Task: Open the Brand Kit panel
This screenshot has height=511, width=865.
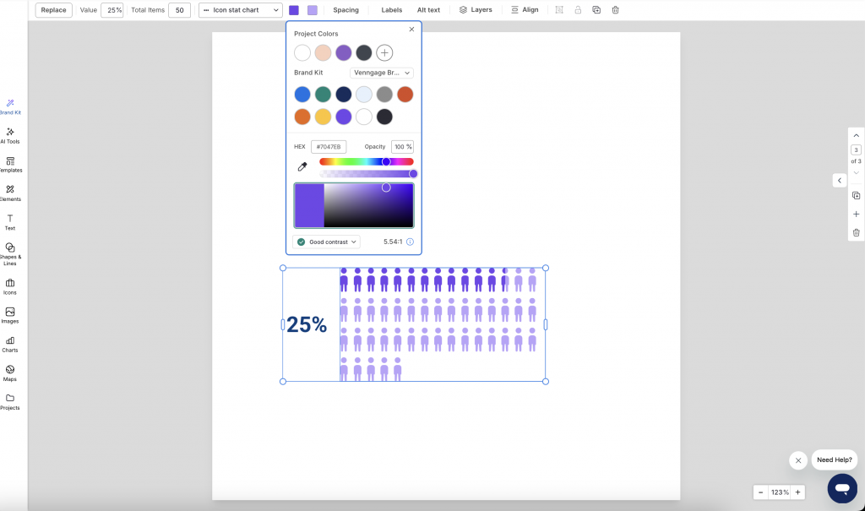Action: pyautogui.click(x=10, y=106)
